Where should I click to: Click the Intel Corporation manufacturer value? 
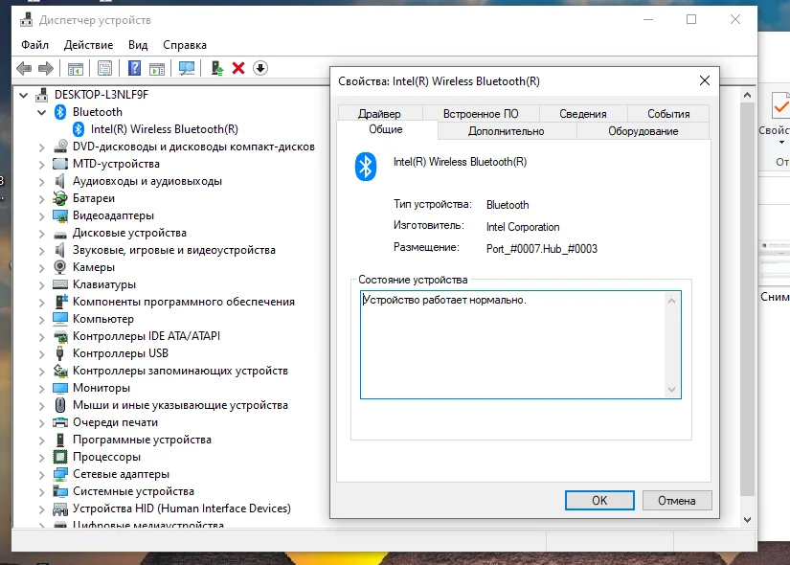click(x=523, y=227)
